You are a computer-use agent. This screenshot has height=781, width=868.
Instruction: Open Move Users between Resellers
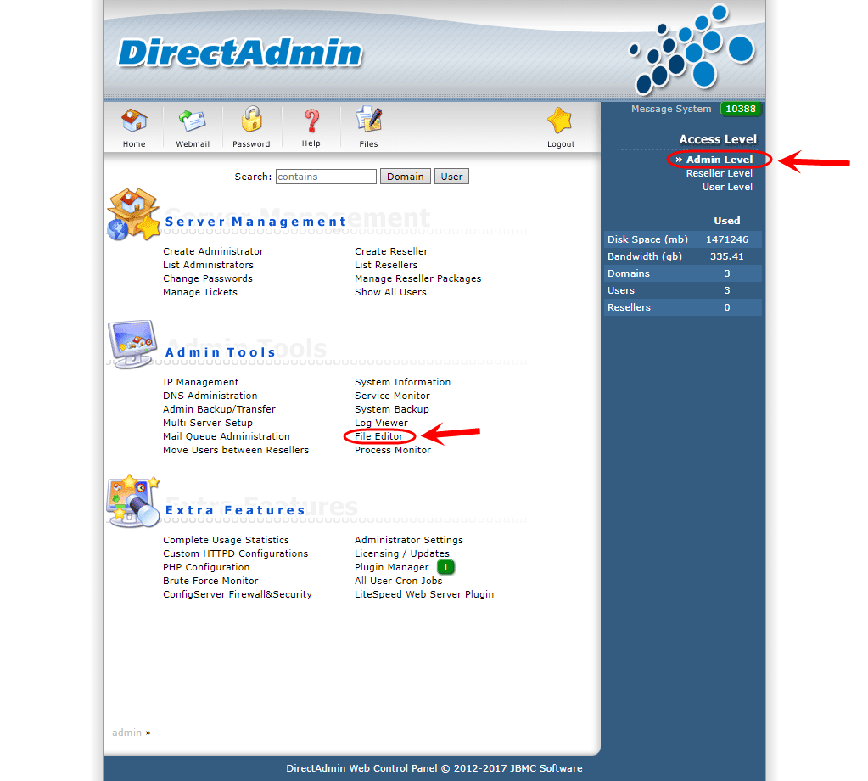[x=236, y=450]
